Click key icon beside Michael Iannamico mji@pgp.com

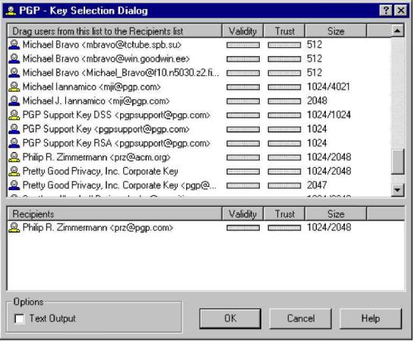pos(14,87)
